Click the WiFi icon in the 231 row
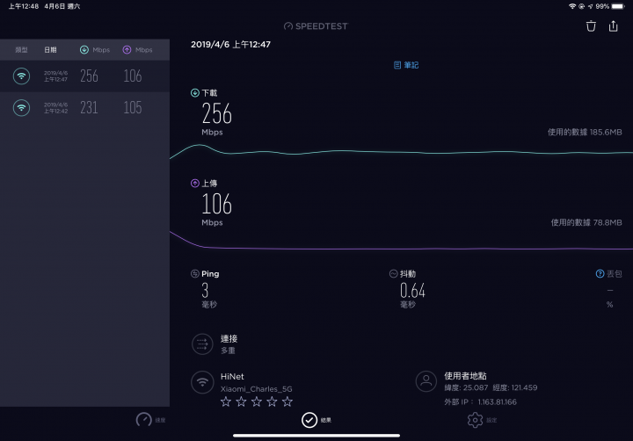 tap(21, 108)
